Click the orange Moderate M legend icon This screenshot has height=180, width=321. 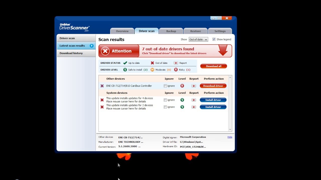point(152,70)
